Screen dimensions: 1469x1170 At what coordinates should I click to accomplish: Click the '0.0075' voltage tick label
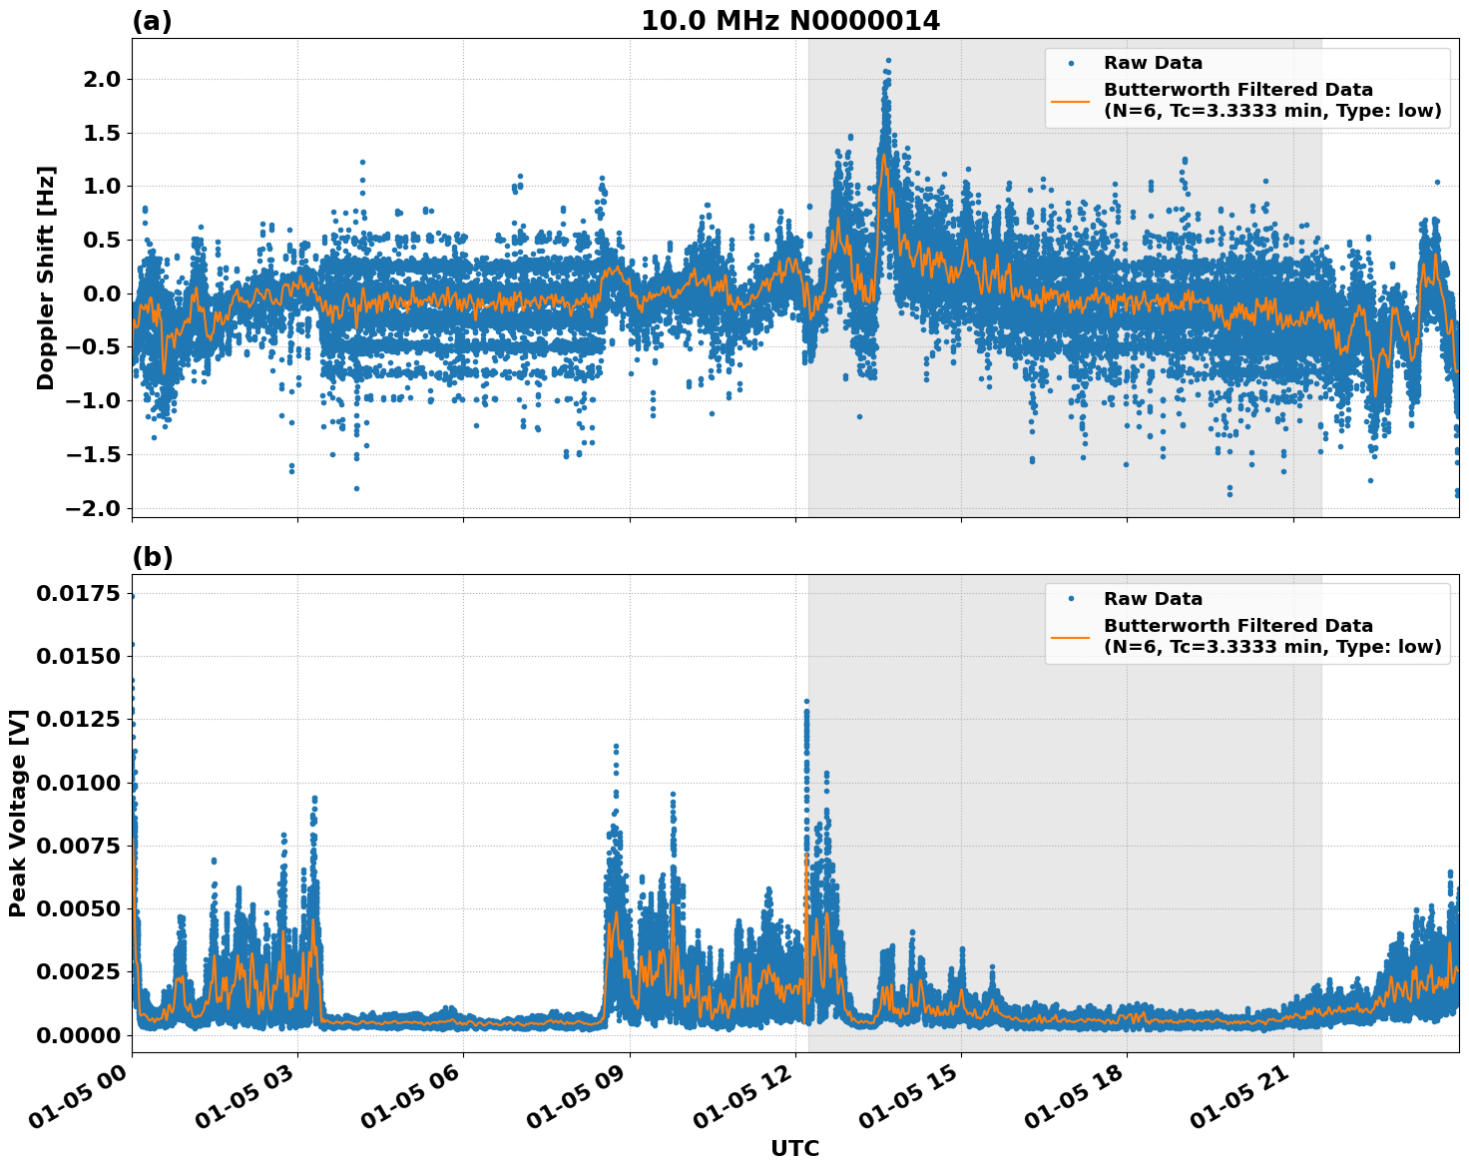(x=78, y=846)
